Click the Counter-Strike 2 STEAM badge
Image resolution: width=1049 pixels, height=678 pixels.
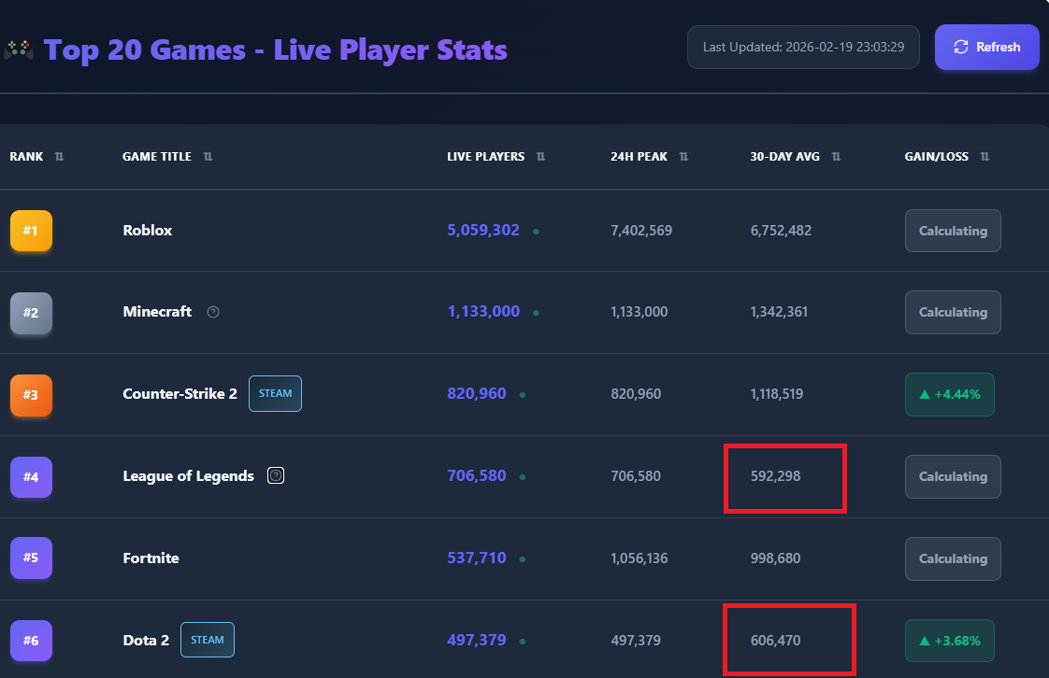[275, 394]
